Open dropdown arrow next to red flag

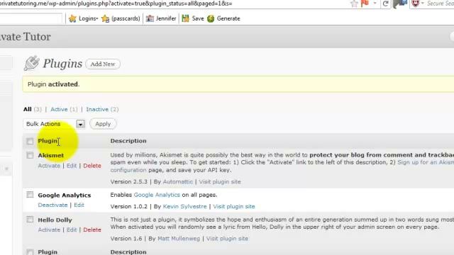375,3
